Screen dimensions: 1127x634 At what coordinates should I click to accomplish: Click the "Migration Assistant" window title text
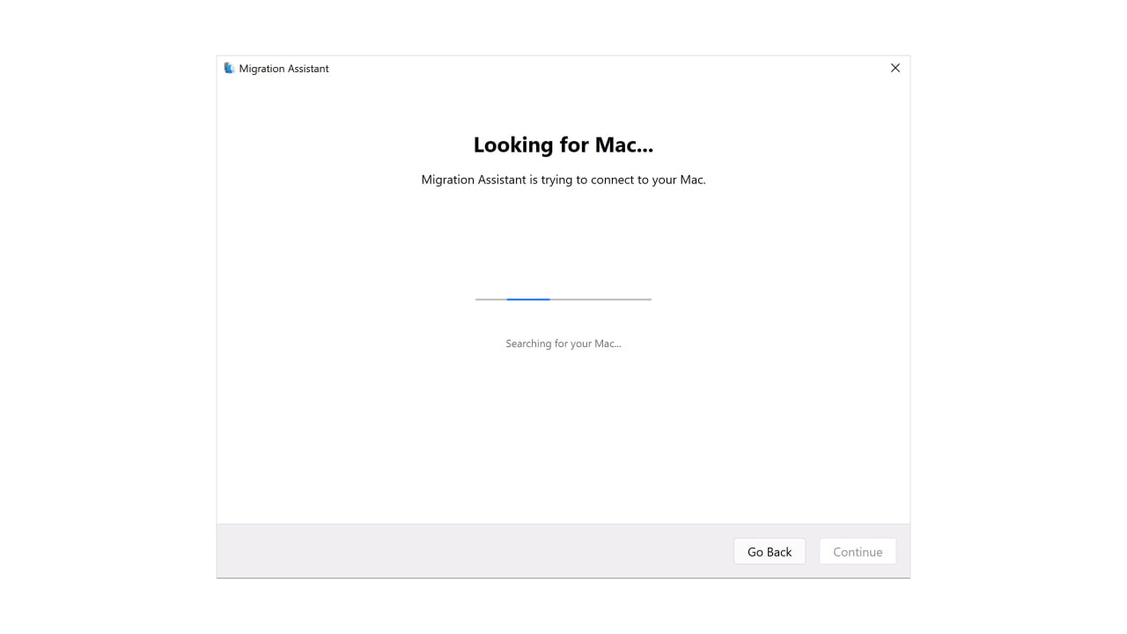[x=284, y=69]
